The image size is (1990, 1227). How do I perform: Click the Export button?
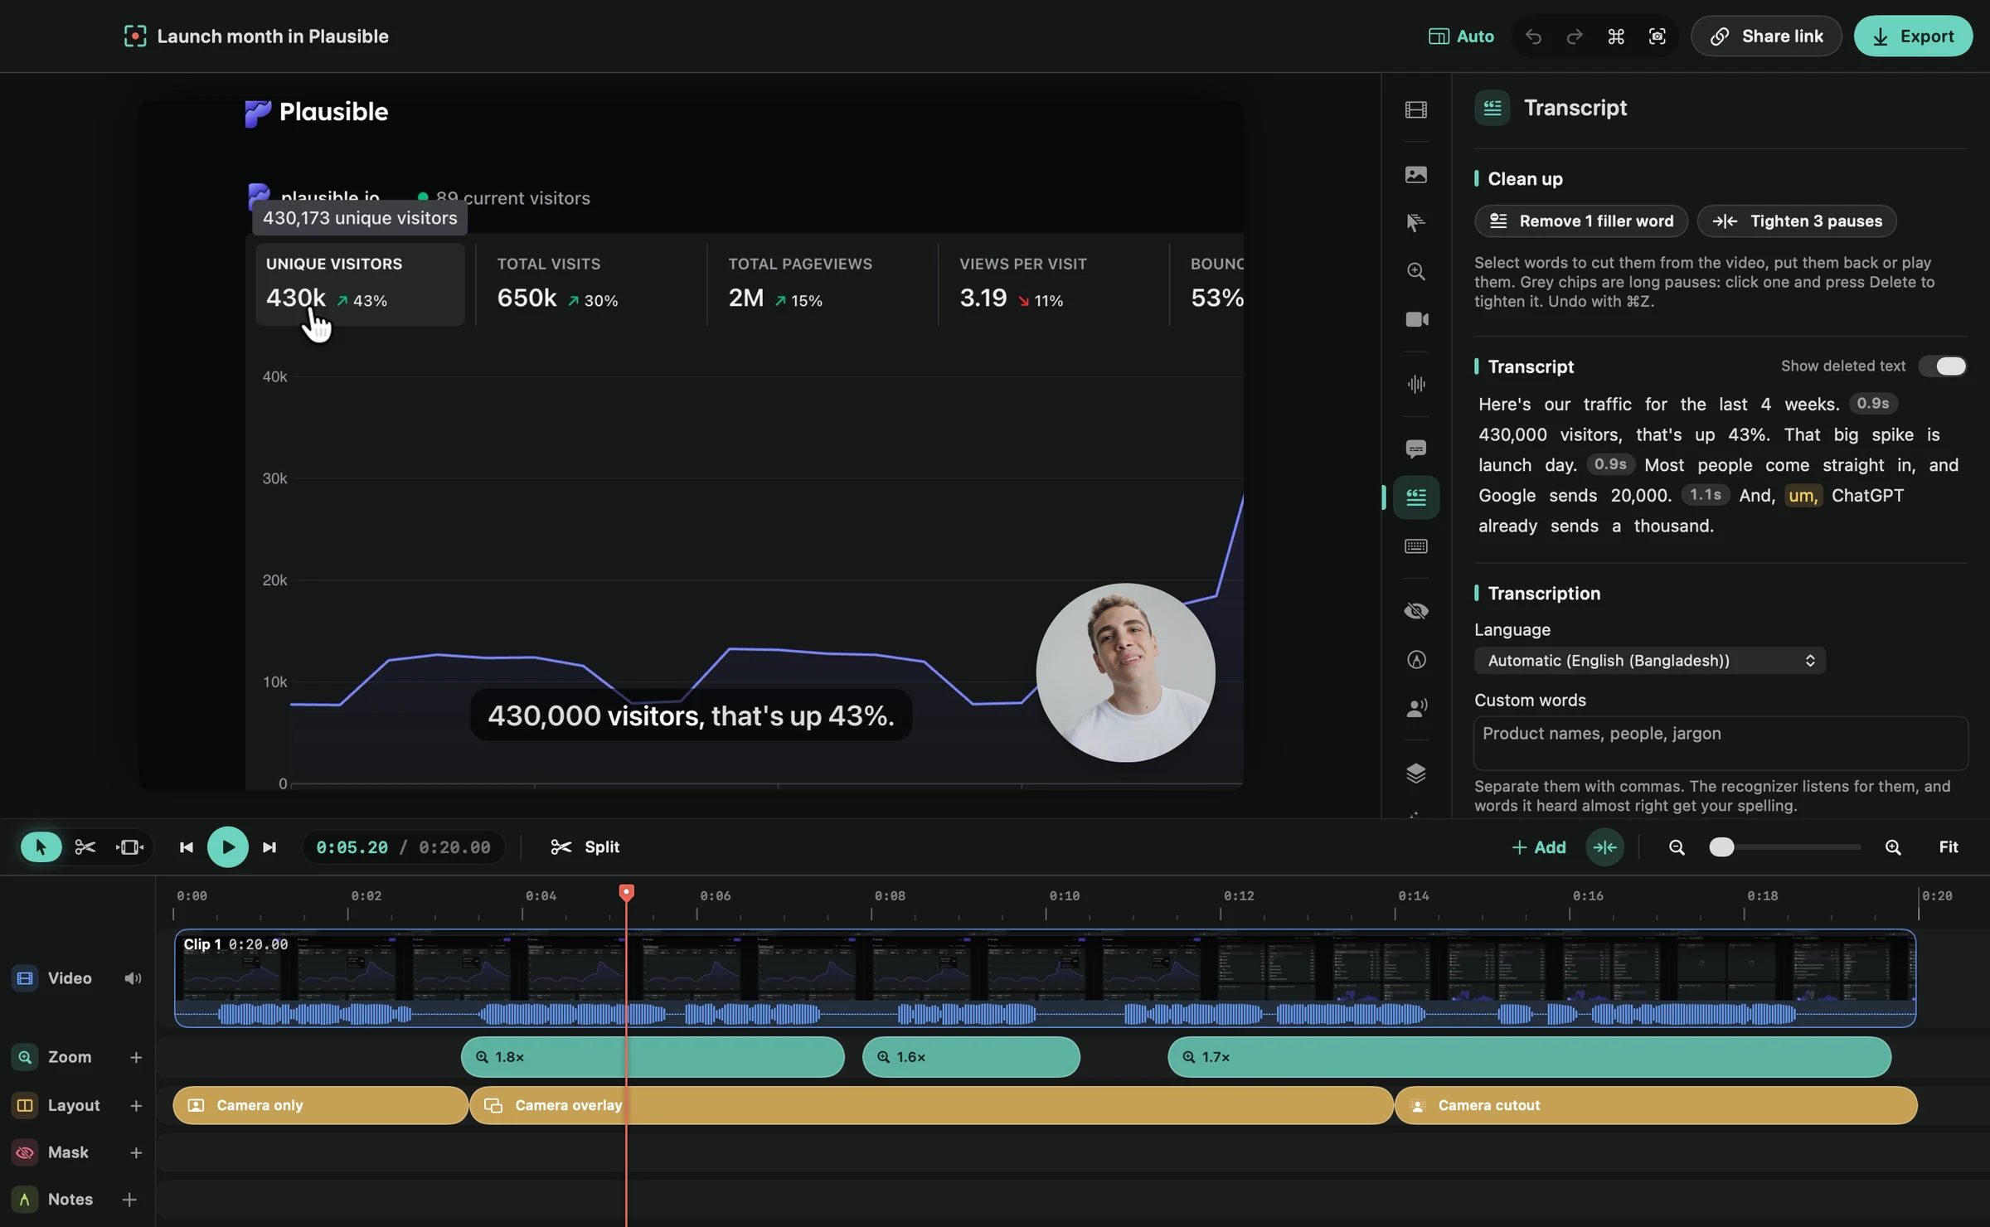pos(1913,36)
